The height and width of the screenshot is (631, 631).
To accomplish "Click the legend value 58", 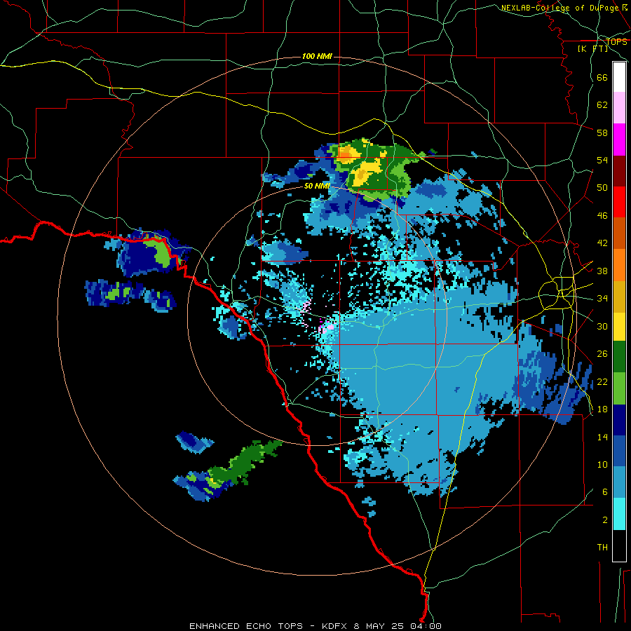I will coord(602,133).
